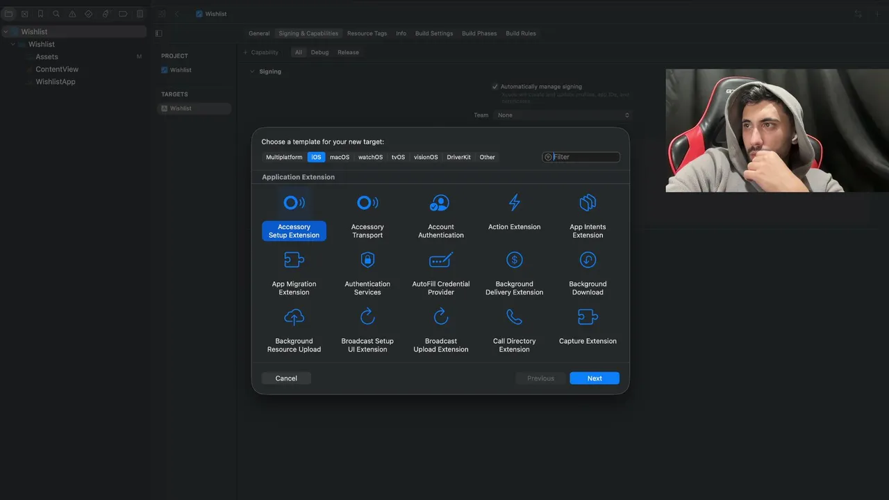Open the Source Control navigator

click(25, 14)
